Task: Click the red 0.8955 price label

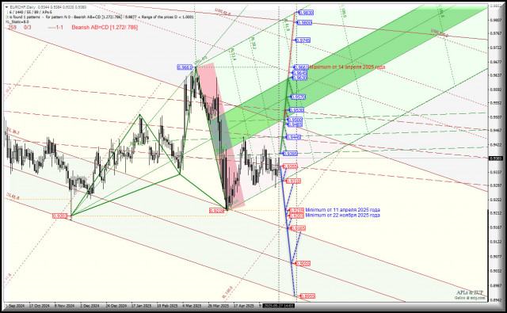Action: 307,296
